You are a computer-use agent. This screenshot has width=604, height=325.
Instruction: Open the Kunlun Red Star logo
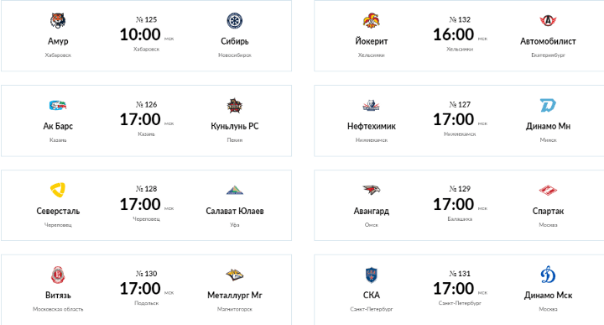[x=234, y=105]
